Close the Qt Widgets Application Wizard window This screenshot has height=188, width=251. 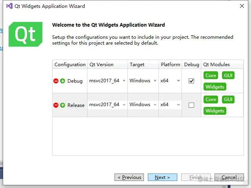242,6
